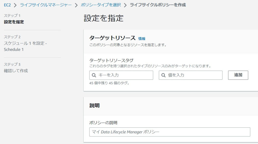Click the magnifier icon in the key field
258x144 pixels.
click(x=94, y=75)
